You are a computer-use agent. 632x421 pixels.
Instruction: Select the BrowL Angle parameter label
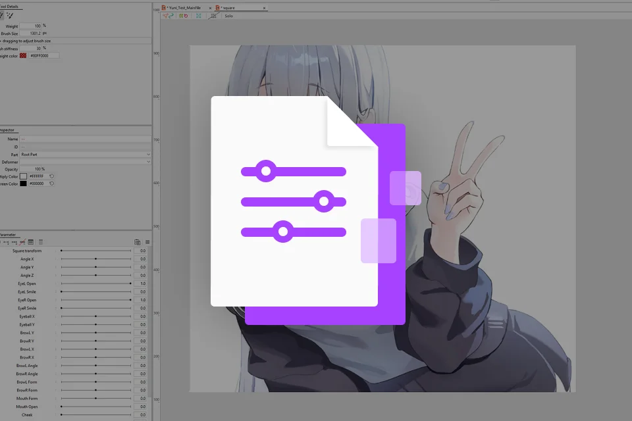27,365
